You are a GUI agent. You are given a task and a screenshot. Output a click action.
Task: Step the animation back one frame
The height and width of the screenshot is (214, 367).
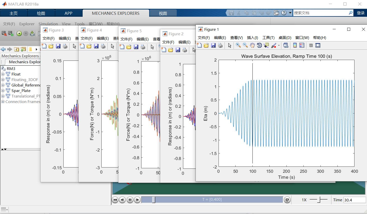[122, 200]
